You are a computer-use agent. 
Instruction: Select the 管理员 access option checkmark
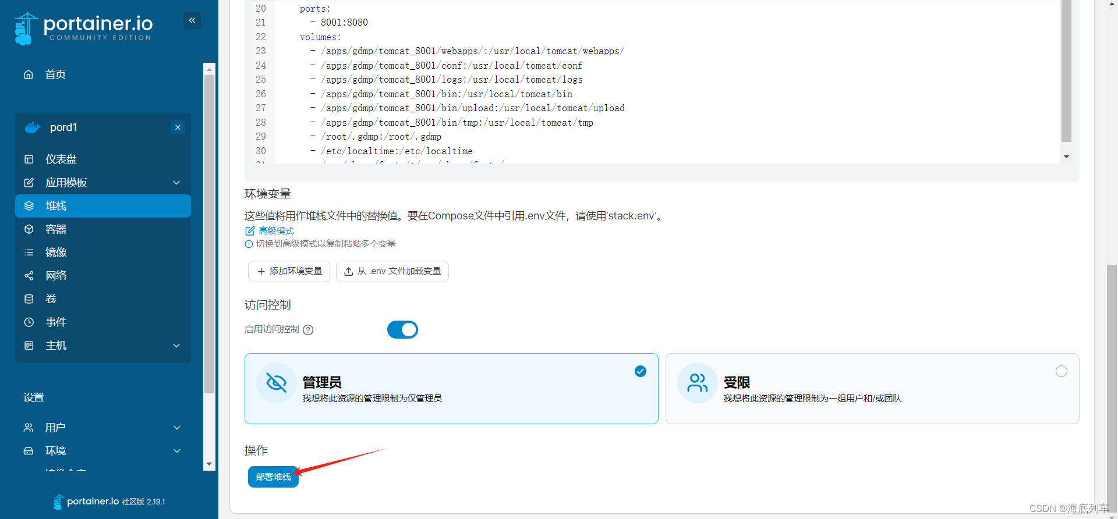point(641,371)
